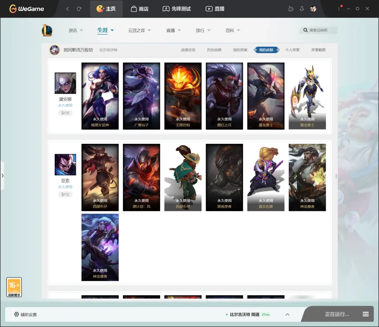The width and height of the screenshot is (379, 327).
Task: Switch to the 先锋测试 tab
Action: 177,9
